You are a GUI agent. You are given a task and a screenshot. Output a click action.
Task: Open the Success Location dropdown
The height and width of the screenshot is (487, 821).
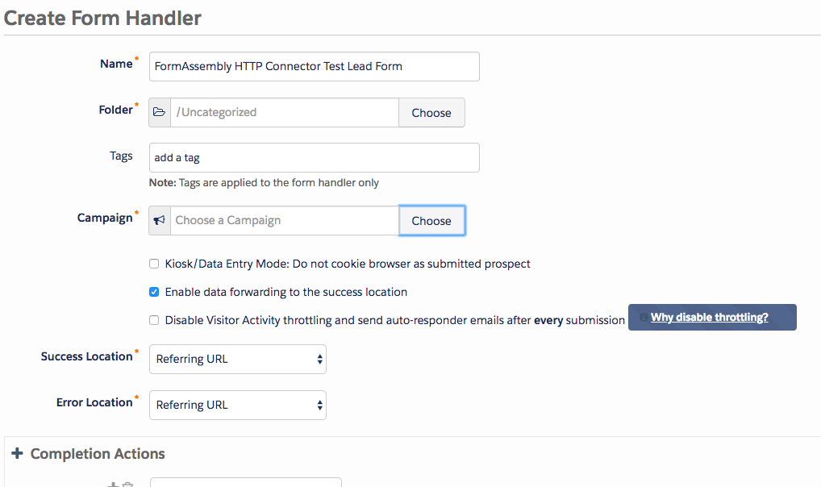[x=238, y=360]
